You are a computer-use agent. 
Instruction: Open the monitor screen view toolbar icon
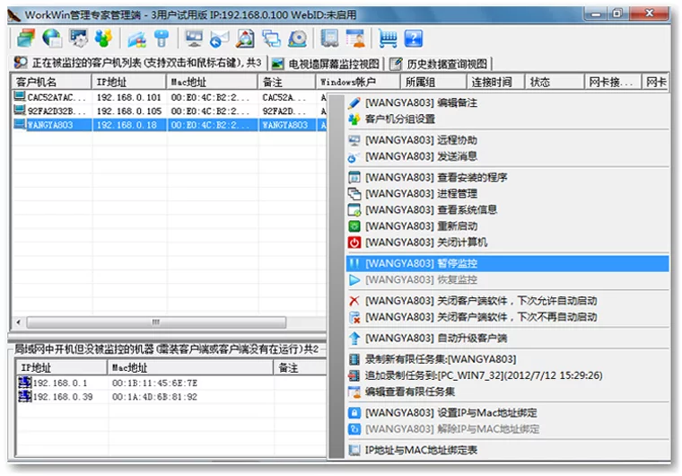tap(194, 39)
